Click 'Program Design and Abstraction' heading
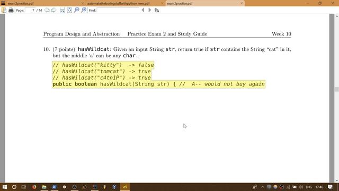Screen dimensions: 339x191 (81, 34)
